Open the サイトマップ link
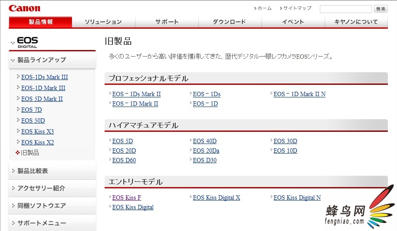Screen dimensions: 397x231 tap(297, 8)
